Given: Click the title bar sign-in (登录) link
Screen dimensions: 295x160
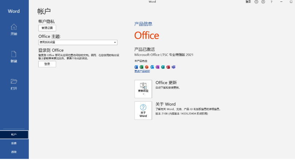Looking at the screenshot, I should click(x=248, y=2).
